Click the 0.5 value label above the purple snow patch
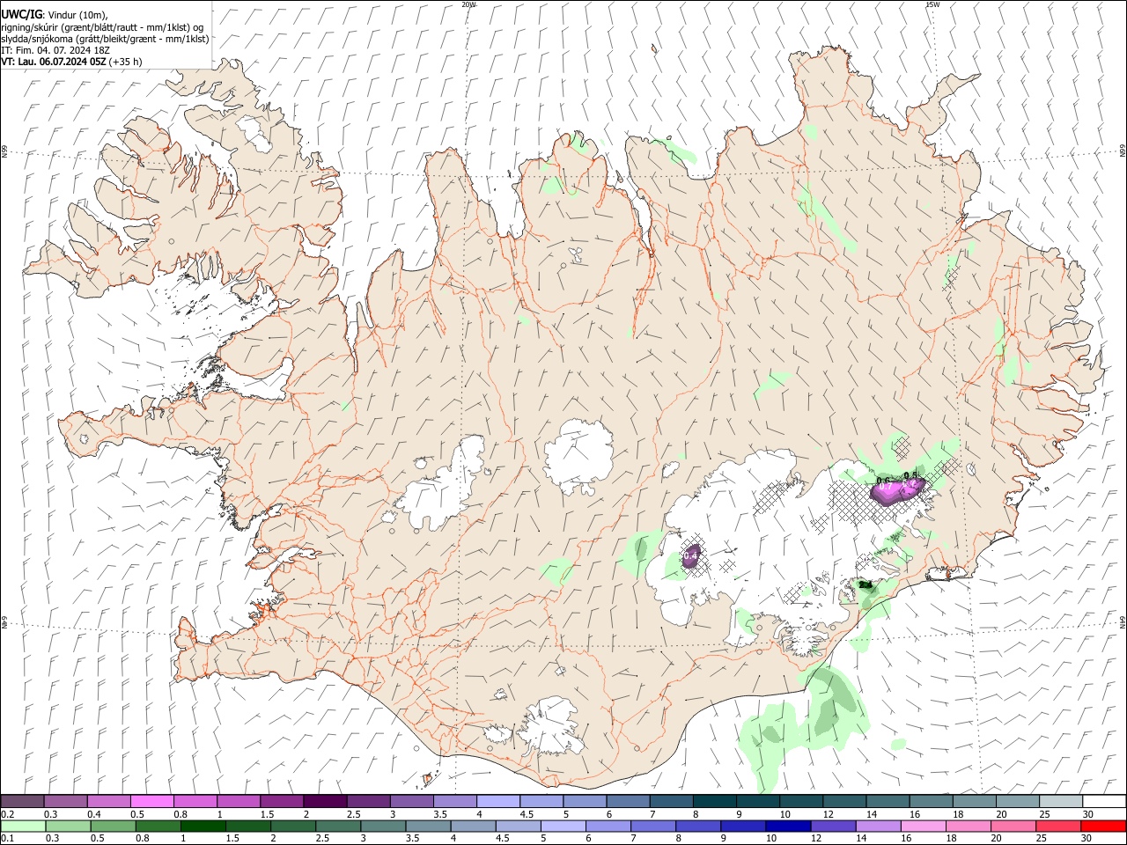This screenshot has height=845, width=1127. click(x=911, y=475)
